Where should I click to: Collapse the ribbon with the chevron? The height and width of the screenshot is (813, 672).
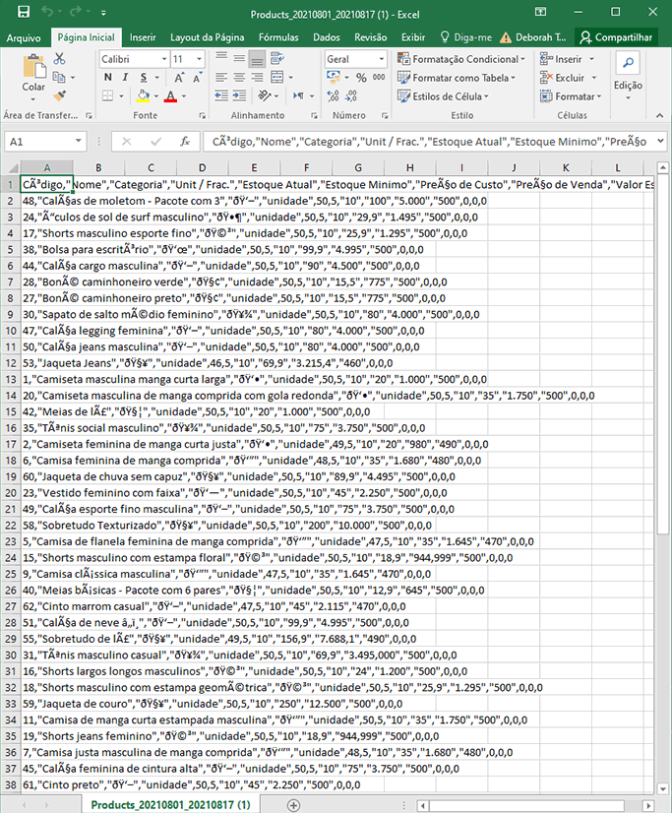point(659,115)
